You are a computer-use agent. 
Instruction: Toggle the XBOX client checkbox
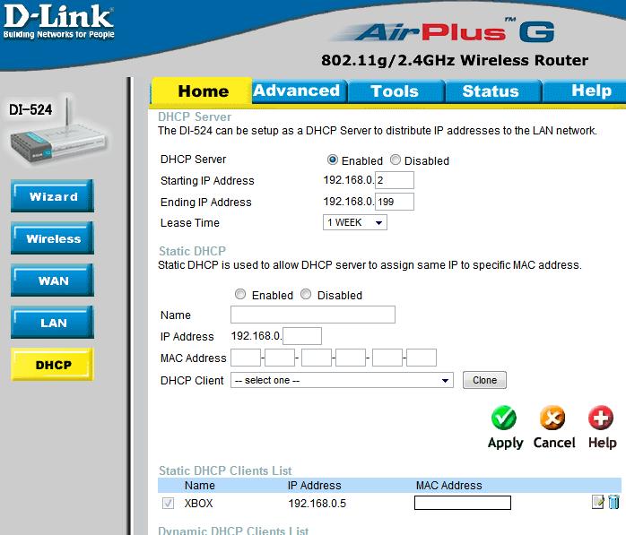pyautogui.click(x=168, y=504)
